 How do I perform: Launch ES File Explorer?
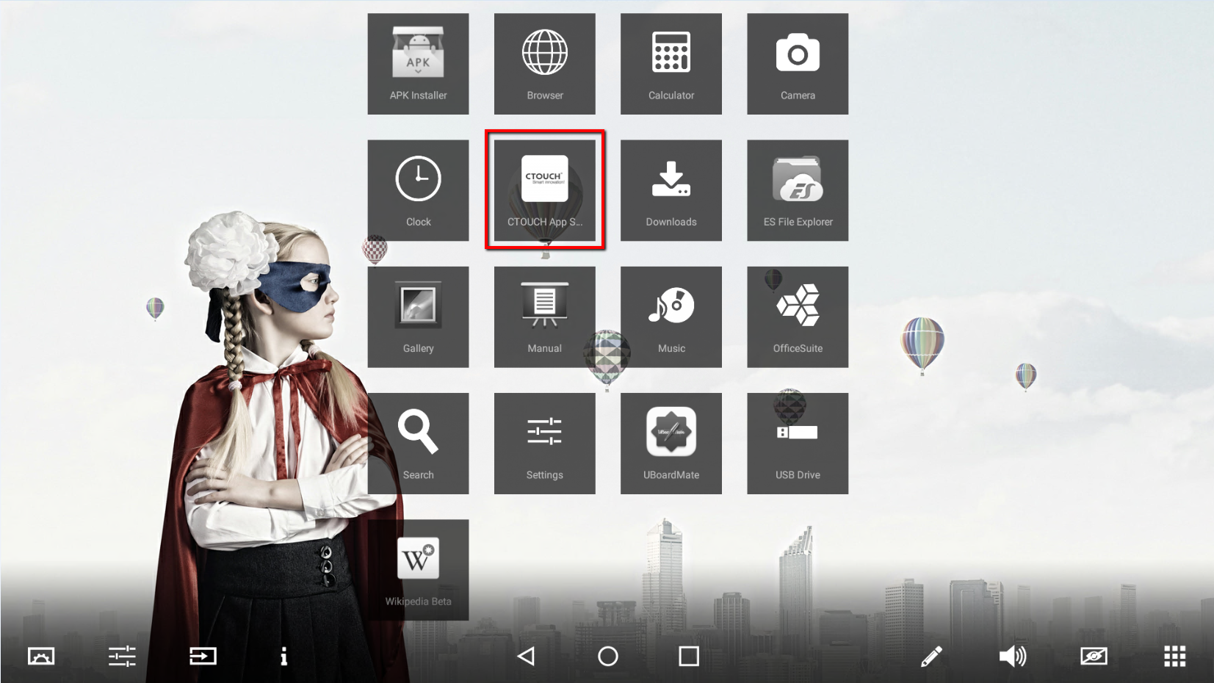[797, 190]
